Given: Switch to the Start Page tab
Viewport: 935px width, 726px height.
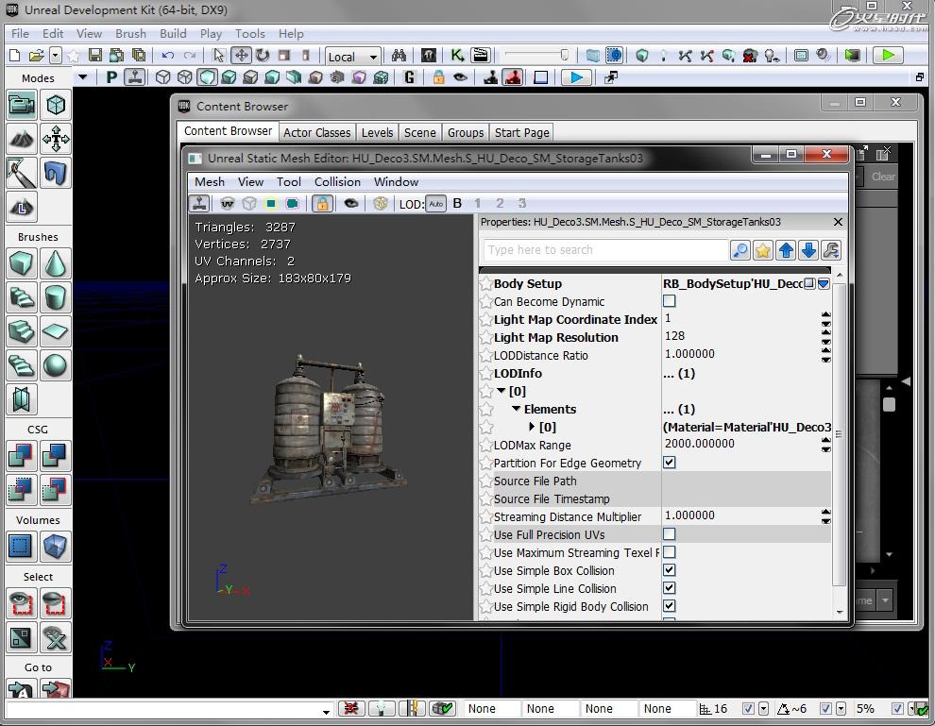Looking at the screenshot, I should (x=521, y=132).
